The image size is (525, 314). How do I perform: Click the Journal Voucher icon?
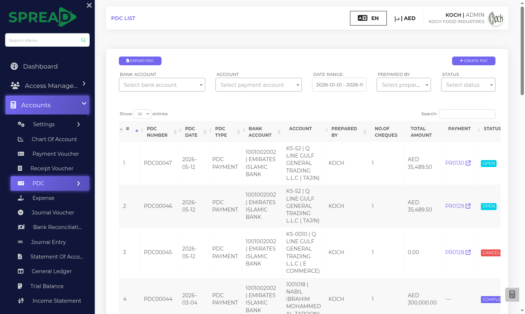coord(21,213)
